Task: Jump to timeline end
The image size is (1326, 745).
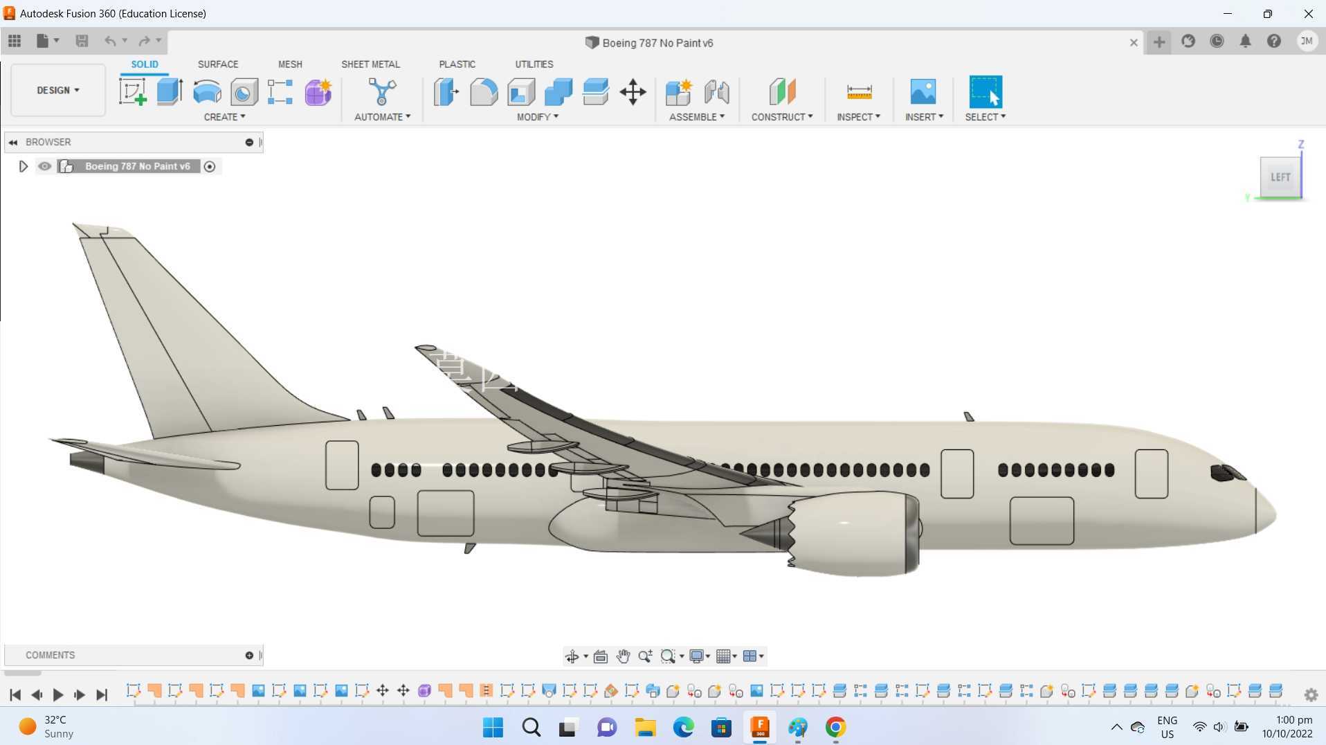Action: pos(102,694)
